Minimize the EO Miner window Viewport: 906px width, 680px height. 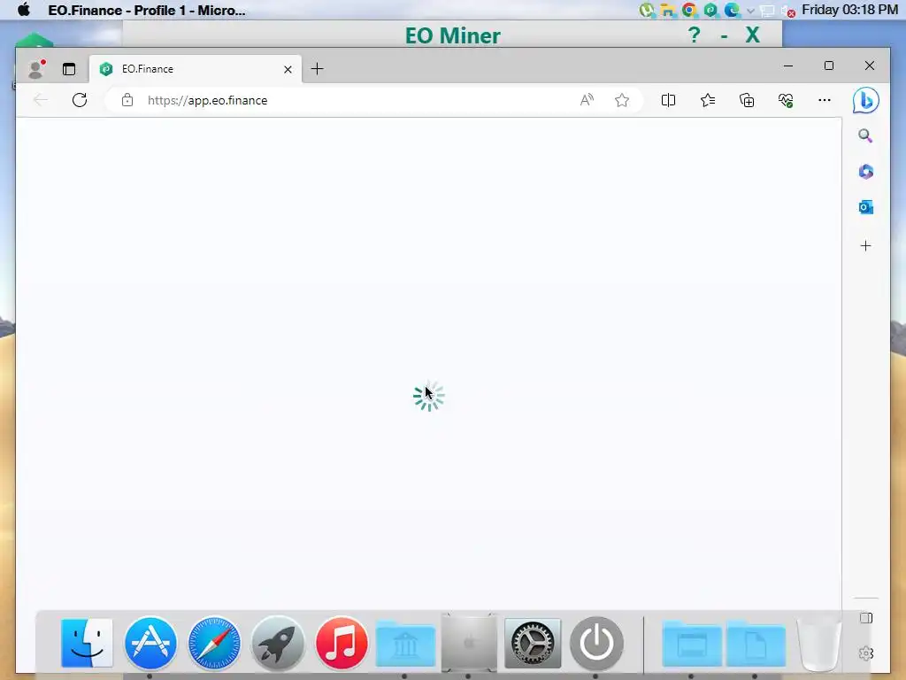point(724,35)
